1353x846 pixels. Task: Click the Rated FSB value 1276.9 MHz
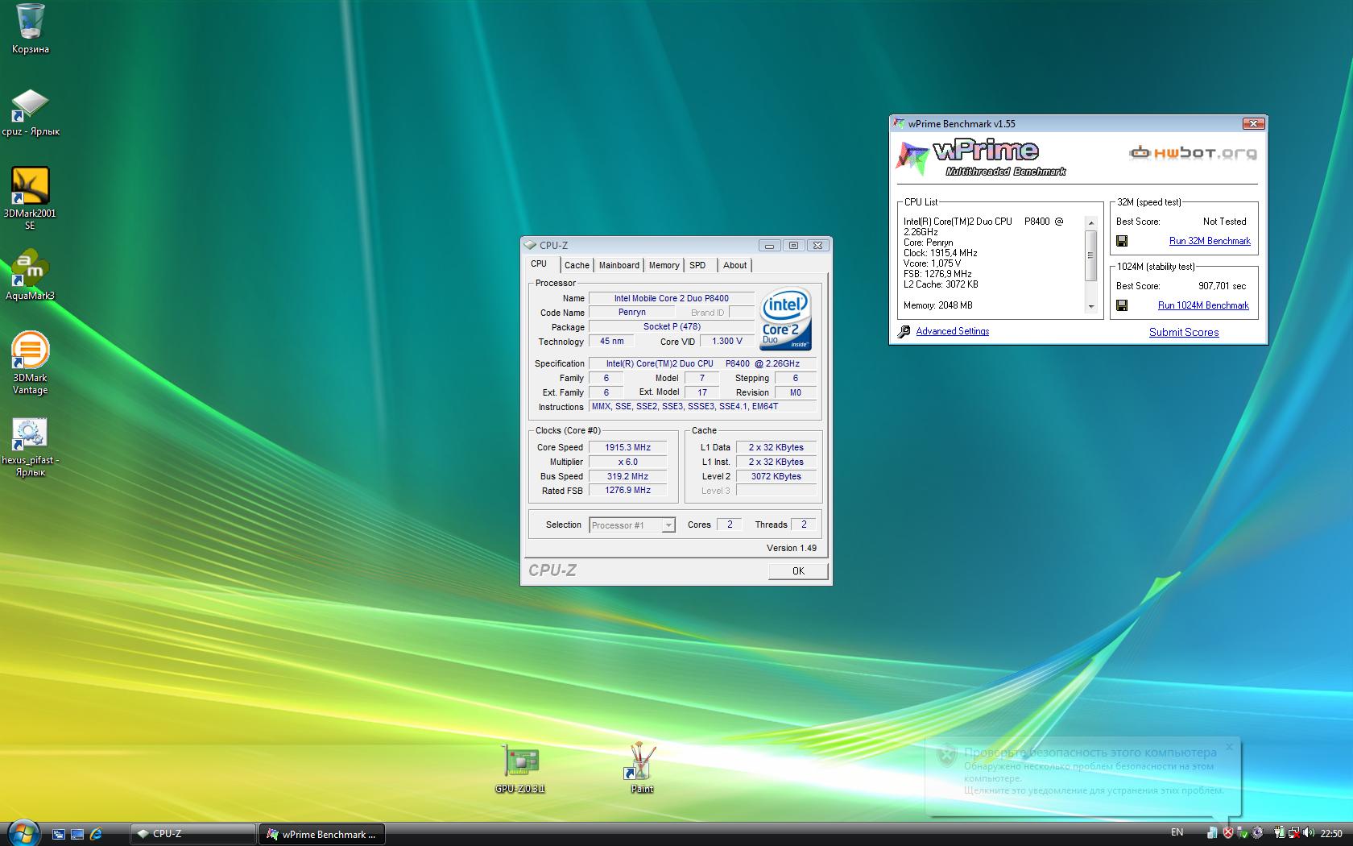coord(628,490)
